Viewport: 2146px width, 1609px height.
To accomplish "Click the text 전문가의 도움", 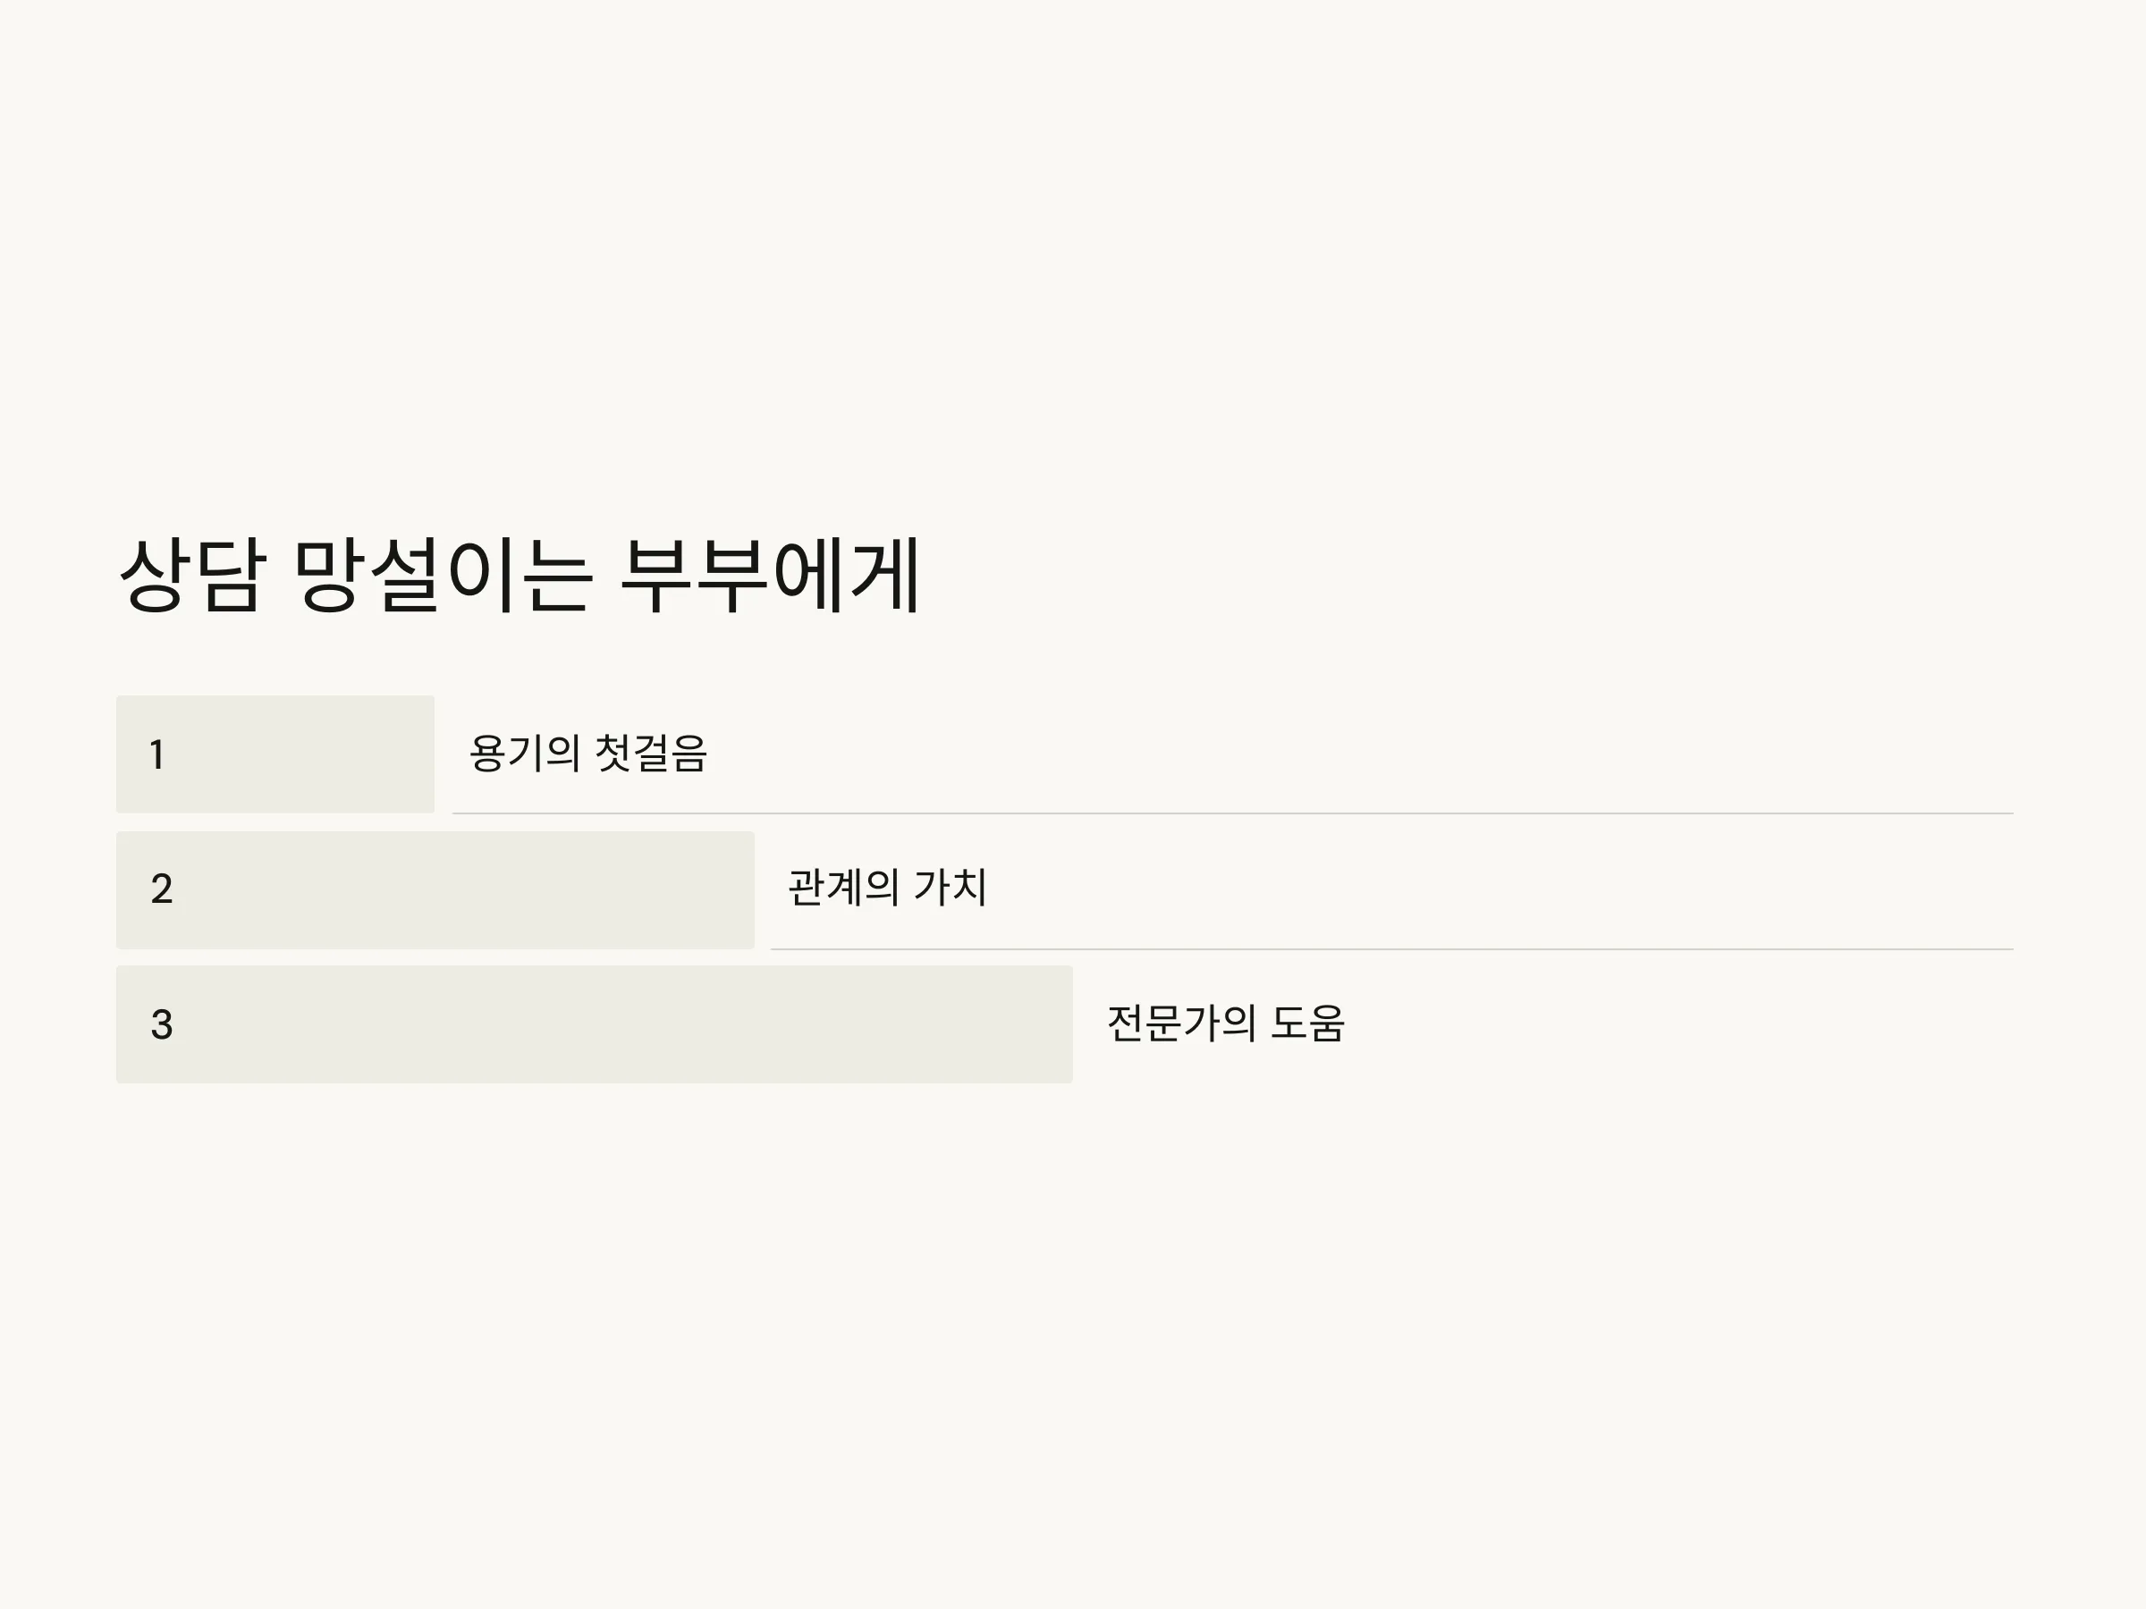I will pyautogui.click(x=1225, y=1024).
